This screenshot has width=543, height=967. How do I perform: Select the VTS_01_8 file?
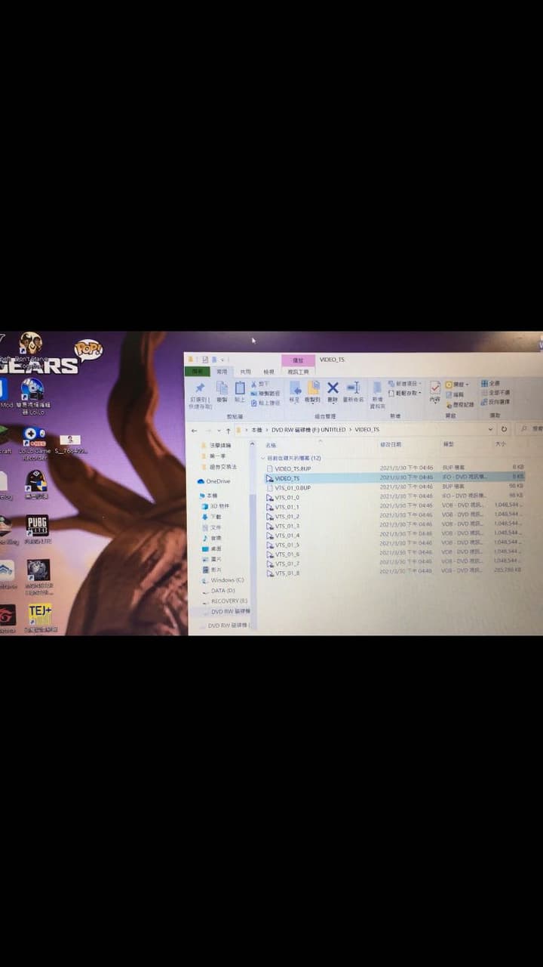tap(394, 573)
